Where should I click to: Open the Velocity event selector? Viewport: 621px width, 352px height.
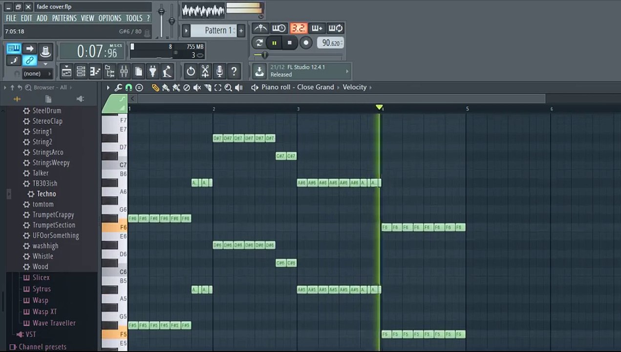tap(355, 87)
